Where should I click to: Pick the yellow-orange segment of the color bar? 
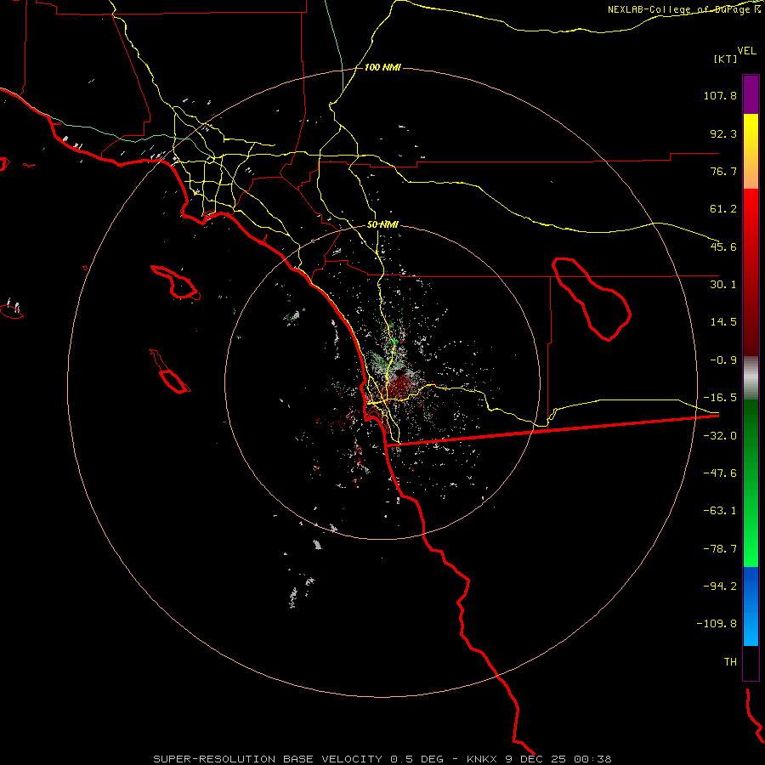pos(751,151)
